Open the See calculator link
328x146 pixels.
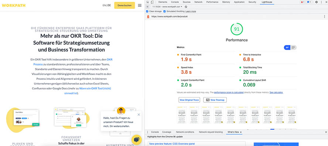pos(276,92)
